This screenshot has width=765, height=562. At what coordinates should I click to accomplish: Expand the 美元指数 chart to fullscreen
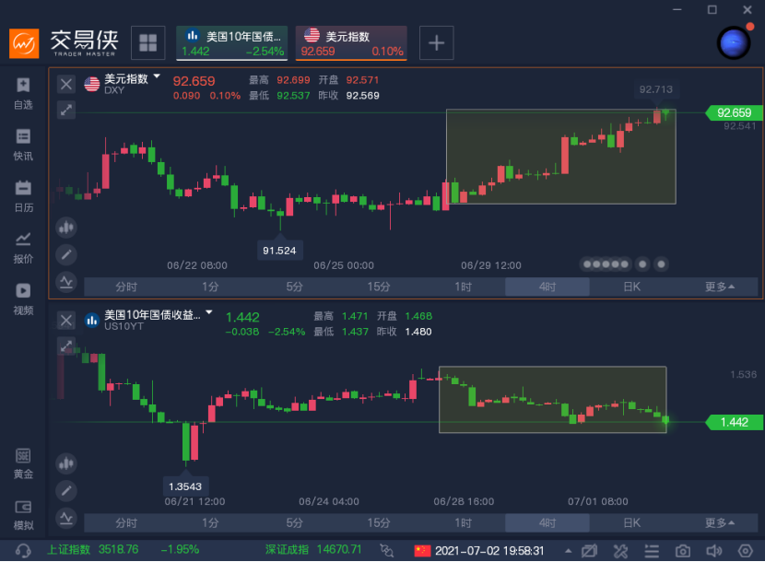(x=66, y=110)
